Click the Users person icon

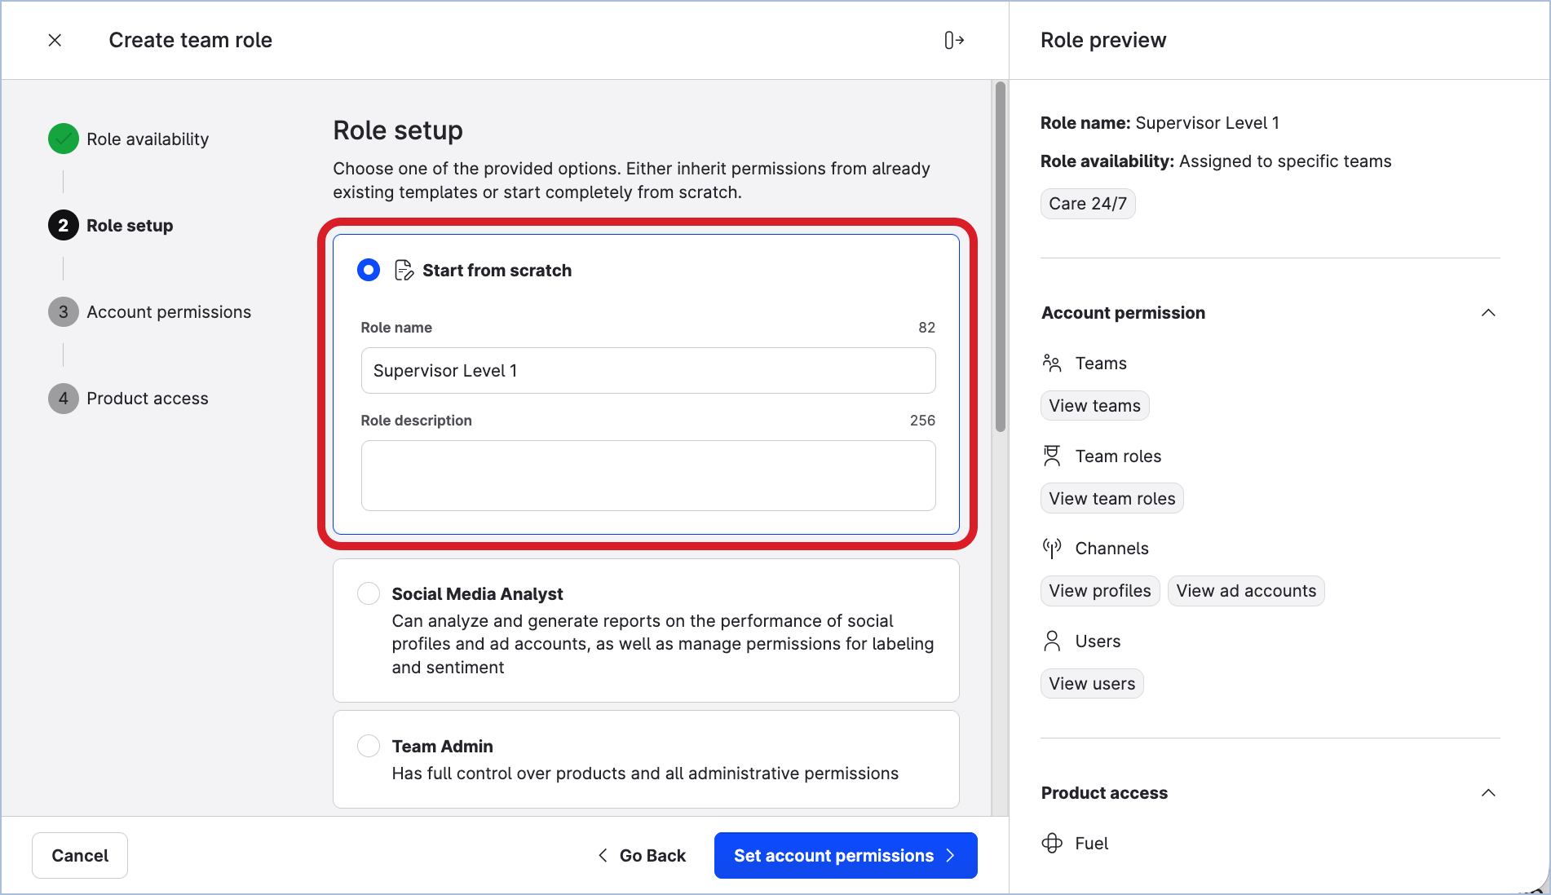(x=1052, y=641)
